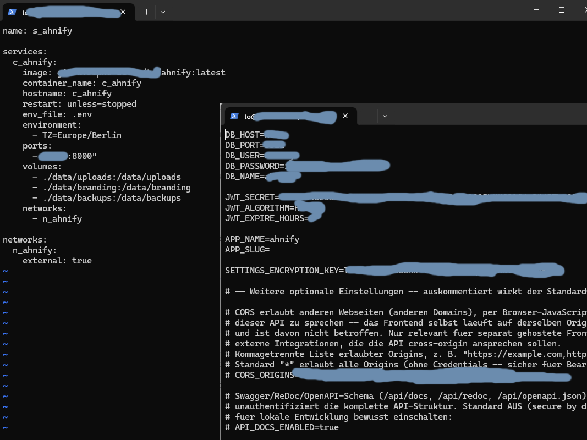Click the 'external: true' line
The width and height of the screenshot is (587, 440).
click(x=57, y=261)
